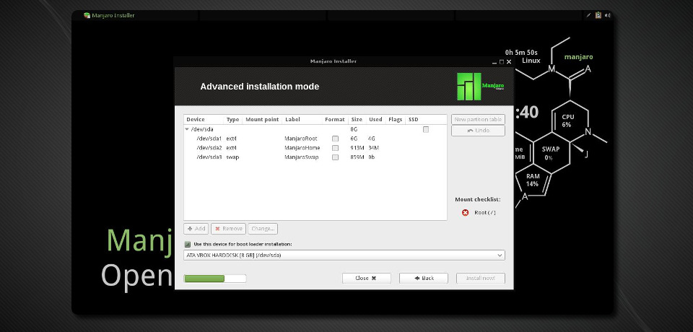This screenshot has height=332, width=693.
Task: Click the Size column header
Action: point(357,119)
